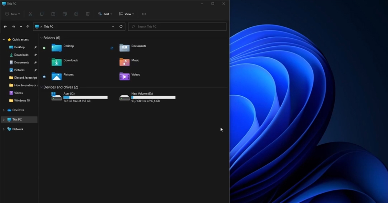Click the Copy icon in toolbar
The width and height of the screenshot is (388, 203).
click(42, 14)
